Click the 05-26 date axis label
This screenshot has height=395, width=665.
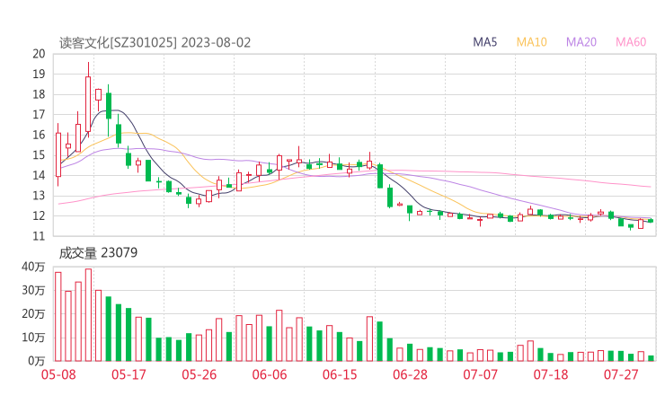(199, 374)
